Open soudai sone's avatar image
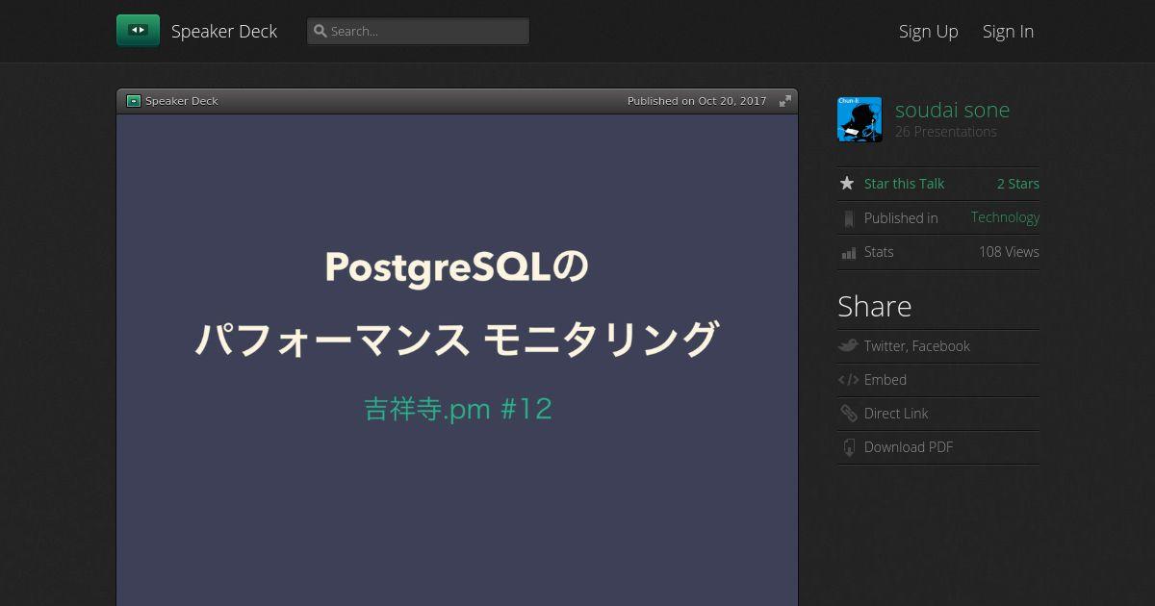 (x=860, y=119)
